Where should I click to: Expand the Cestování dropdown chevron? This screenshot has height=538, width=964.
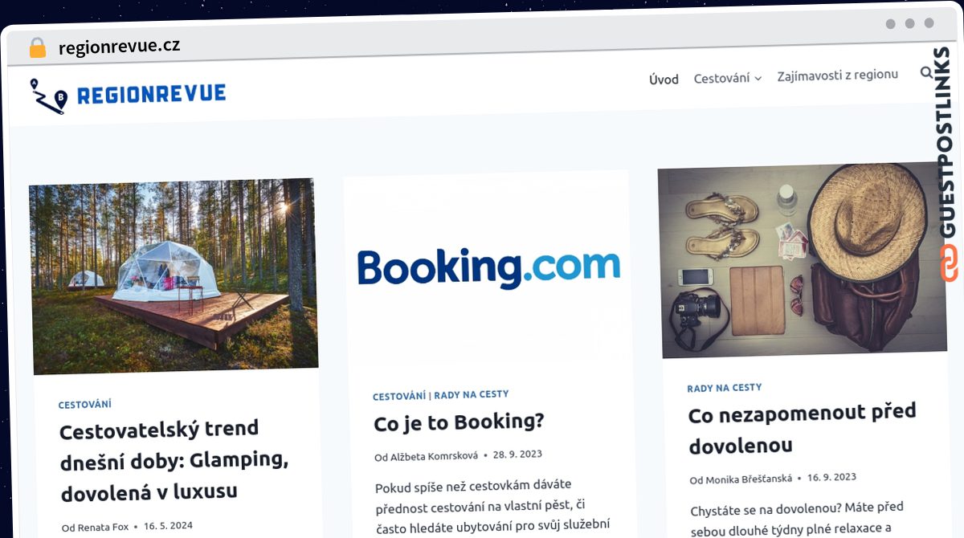coord(758,79)
